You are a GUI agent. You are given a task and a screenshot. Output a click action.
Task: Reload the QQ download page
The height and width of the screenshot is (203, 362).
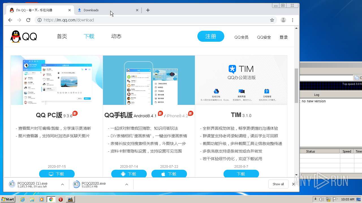point(28,20)
